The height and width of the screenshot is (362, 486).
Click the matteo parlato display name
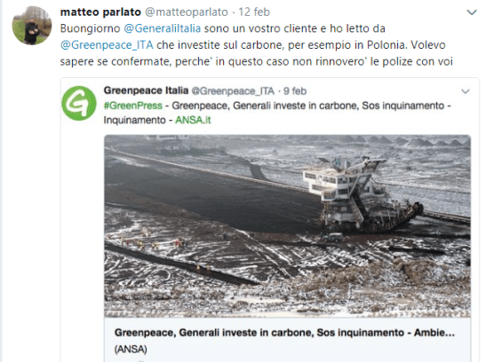pyautogui.click(x=100, y=12)
